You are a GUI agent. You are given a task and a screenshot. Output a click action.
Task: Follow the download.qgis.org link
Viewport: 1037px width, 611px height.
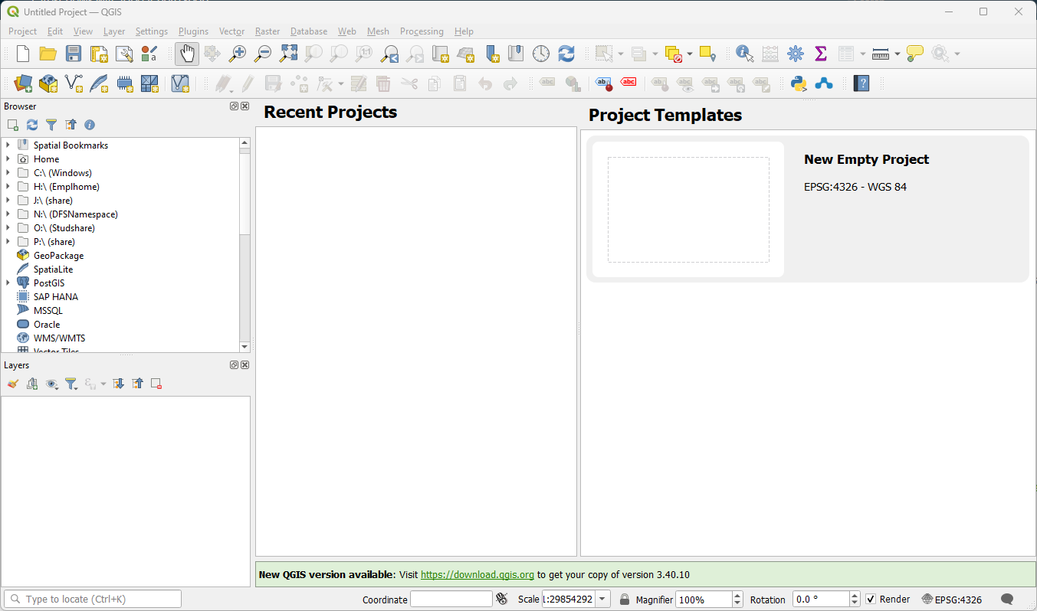coord(477,575)
